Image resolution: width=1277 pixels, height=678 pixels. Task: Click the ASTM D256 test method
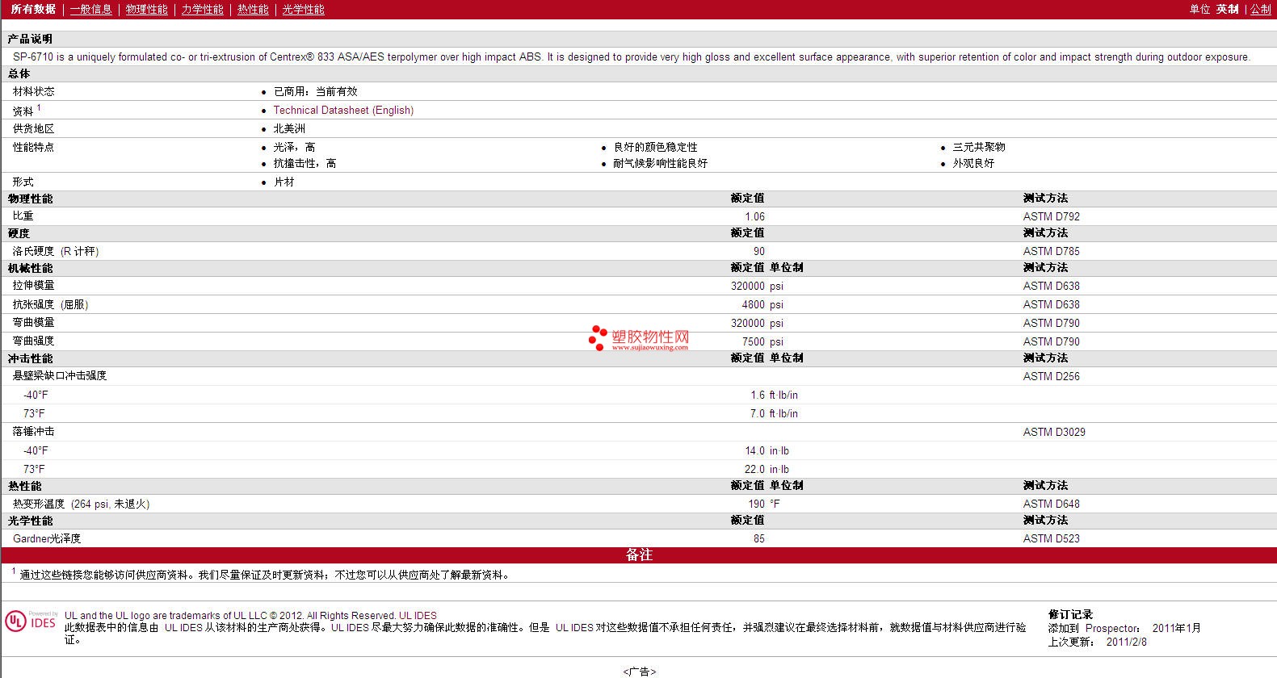[1051, 377]
